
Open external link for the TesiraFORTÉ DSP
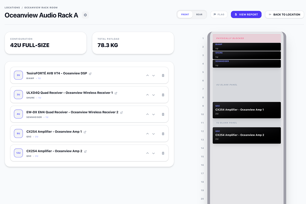coord(90,73)
